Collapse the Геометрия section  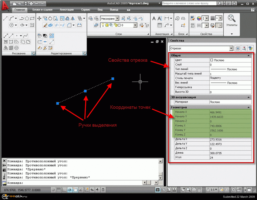point(249,107)
